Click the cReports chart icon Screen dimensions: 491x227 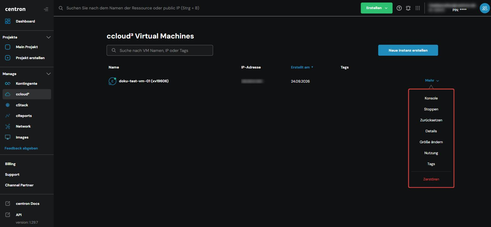coord(8,116)
